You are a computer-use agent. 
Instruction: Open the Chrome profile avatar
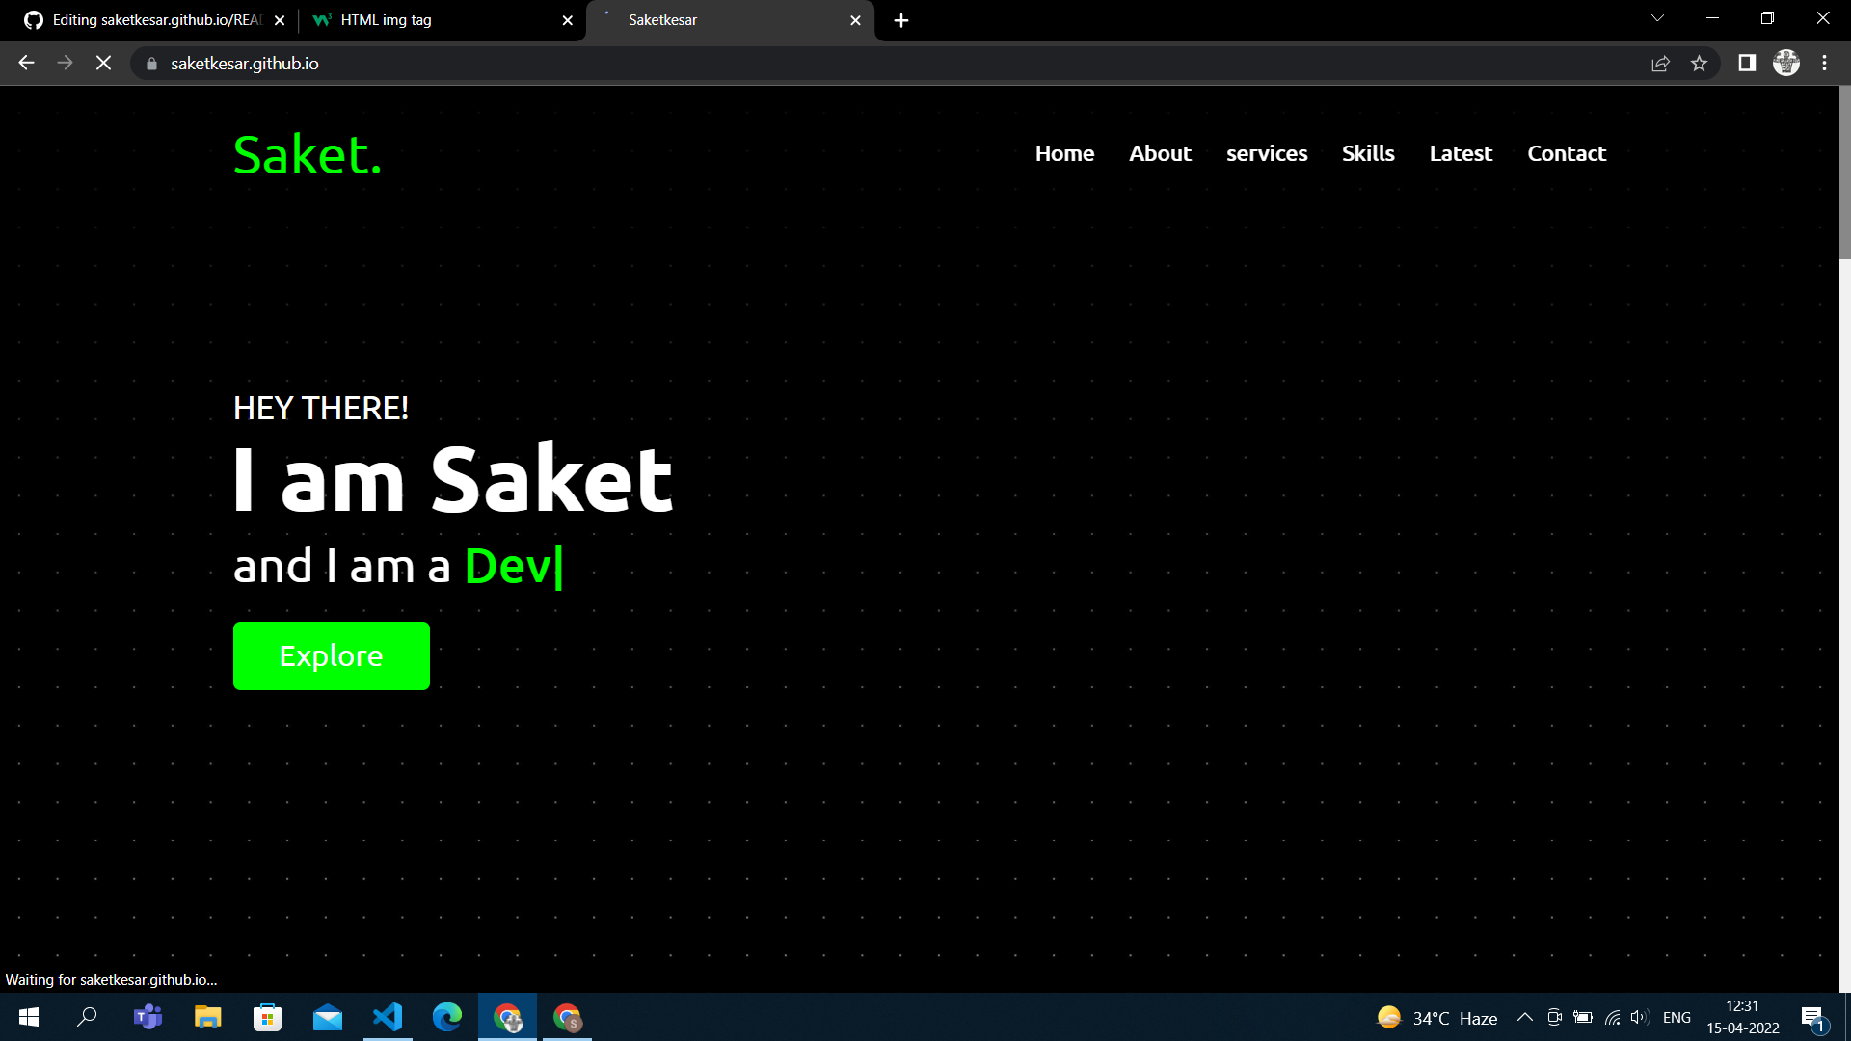[1786, 63]
